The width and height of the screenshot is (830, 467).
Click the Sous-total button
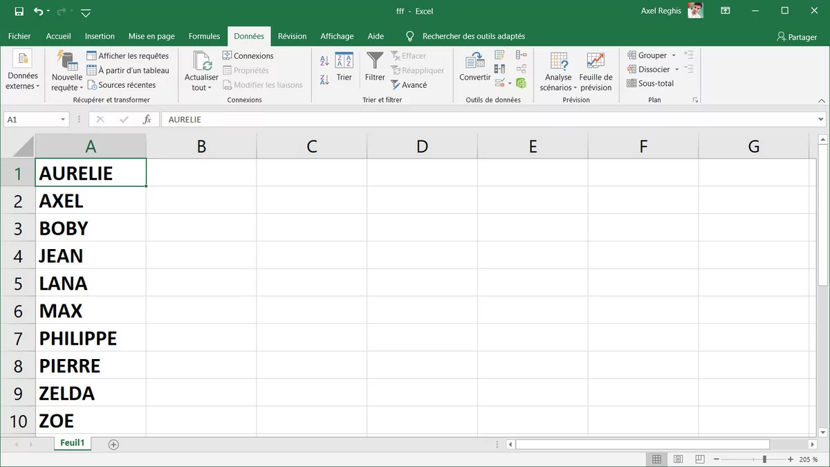tap(650, 83)
